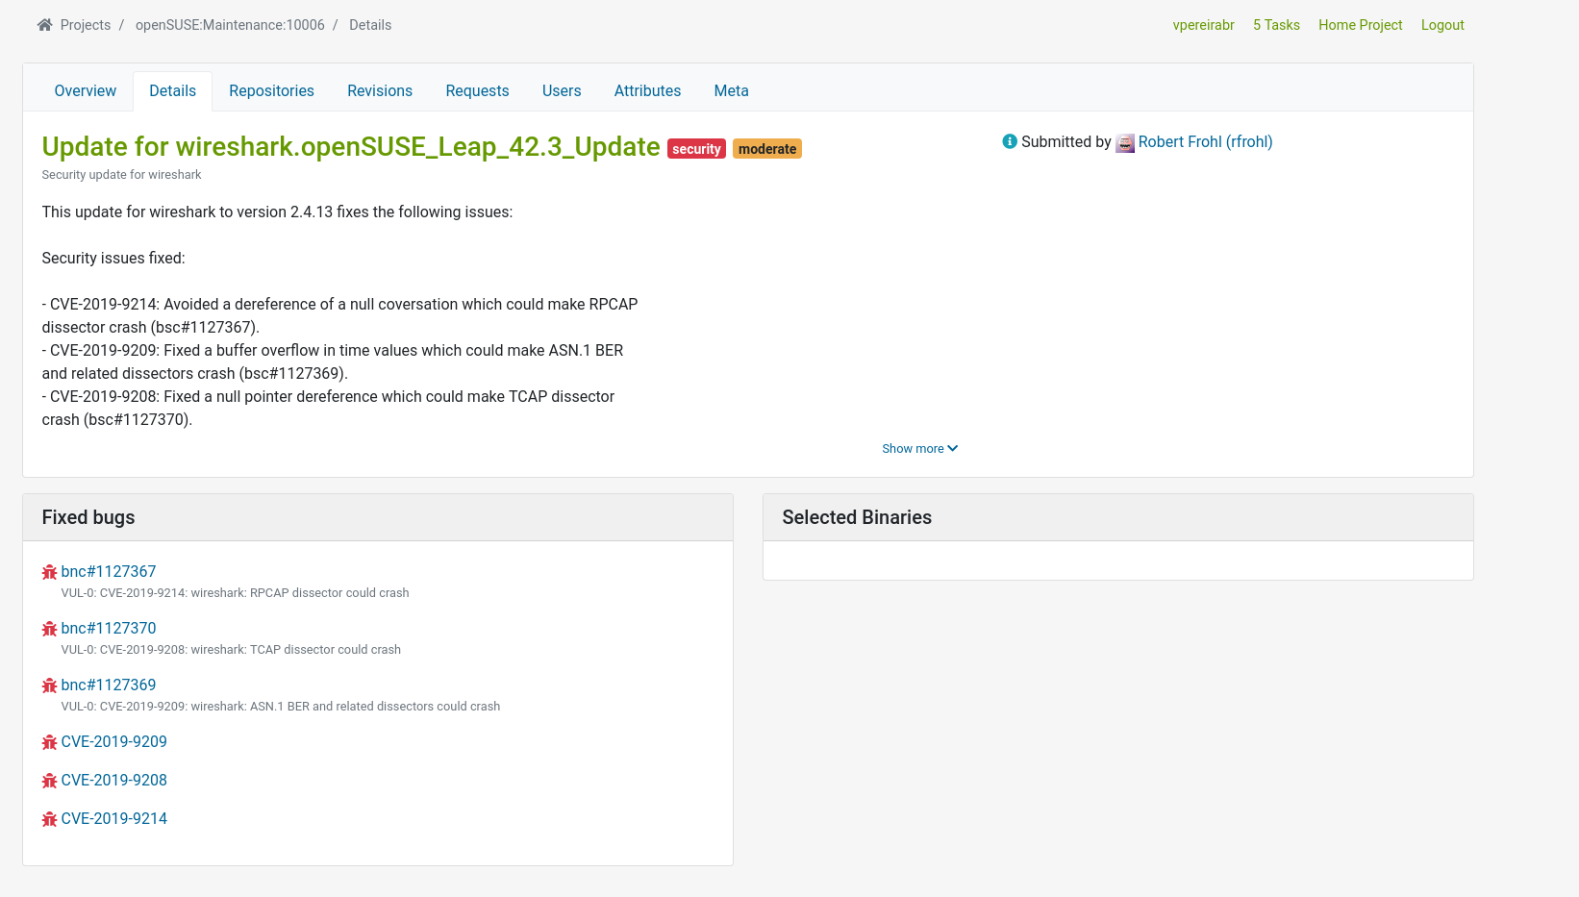Viewport: 1579px width, 897px height.
Task: Click the bug icon next to bnc#1127369
Action: (49, 685)
